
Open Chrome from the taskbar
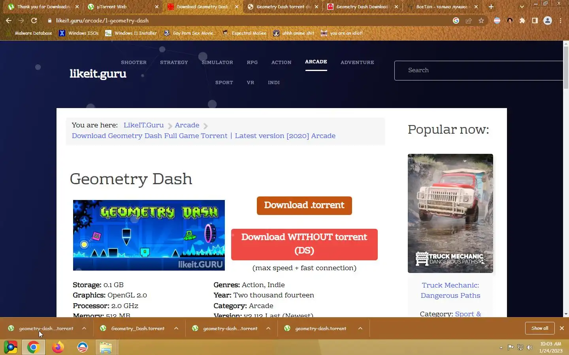click(x=33, y=347)
